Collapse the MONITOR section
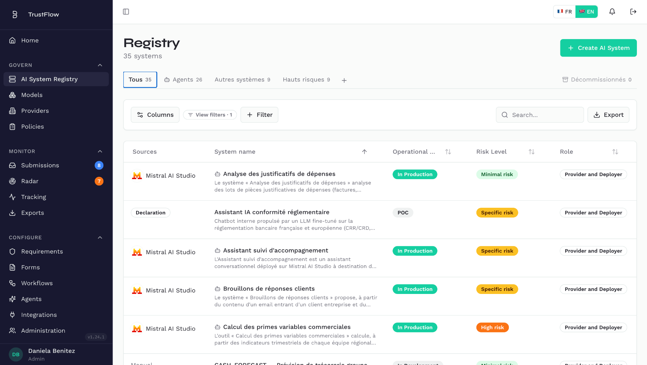Viewport: 647px width, 365px height. pyautogui.click(x=100, y=152)
